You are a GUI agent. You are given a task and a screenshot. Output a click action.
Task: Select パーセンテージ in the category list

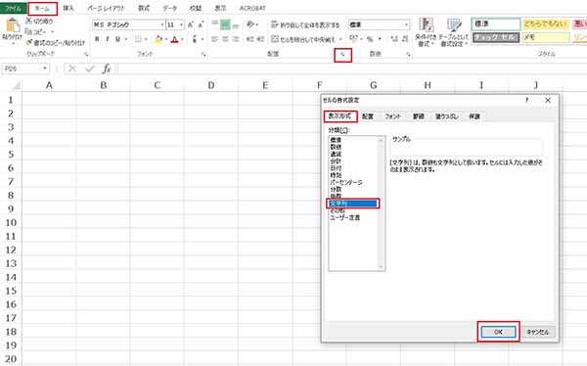(346, 182)
